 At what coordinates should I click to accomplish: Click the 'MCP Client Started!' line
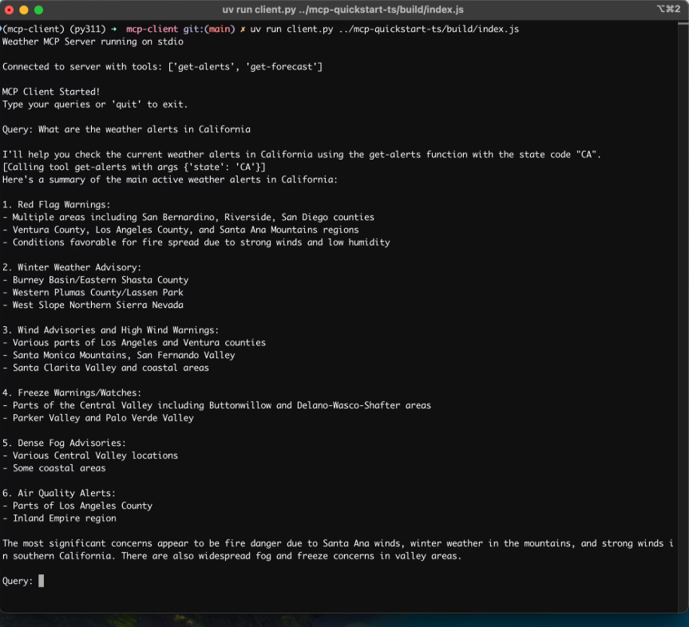coord(51,92)
